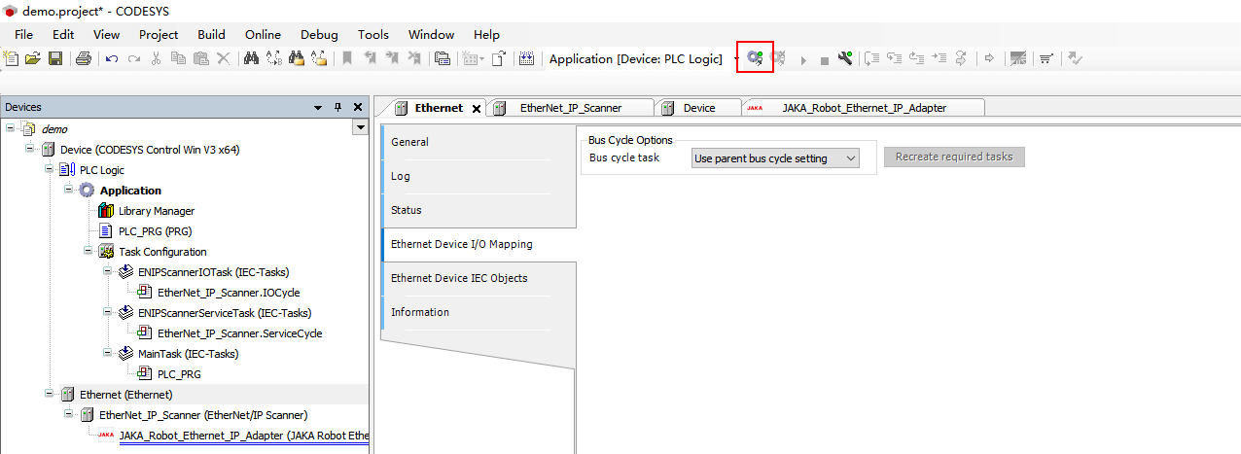
Task: Click the Login (go online) toolbar icon
Action: pos(755,58)
